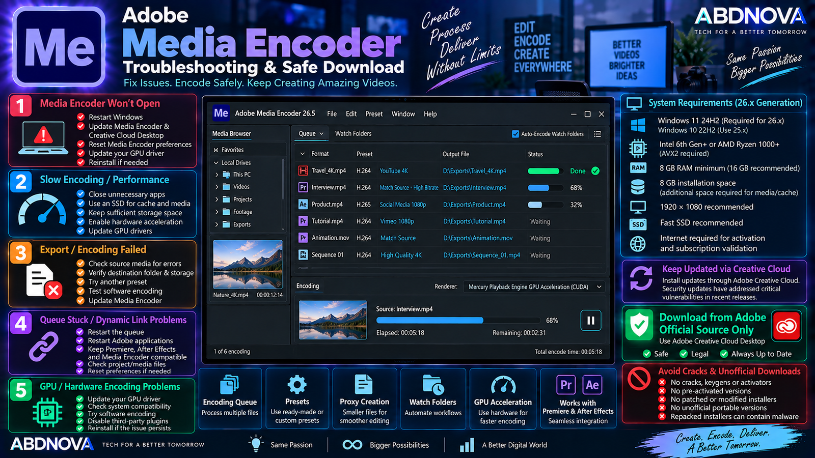This screenshot has width=815, height=458.
Task: Click the Projects folder icon
Action: pos(226,199)
